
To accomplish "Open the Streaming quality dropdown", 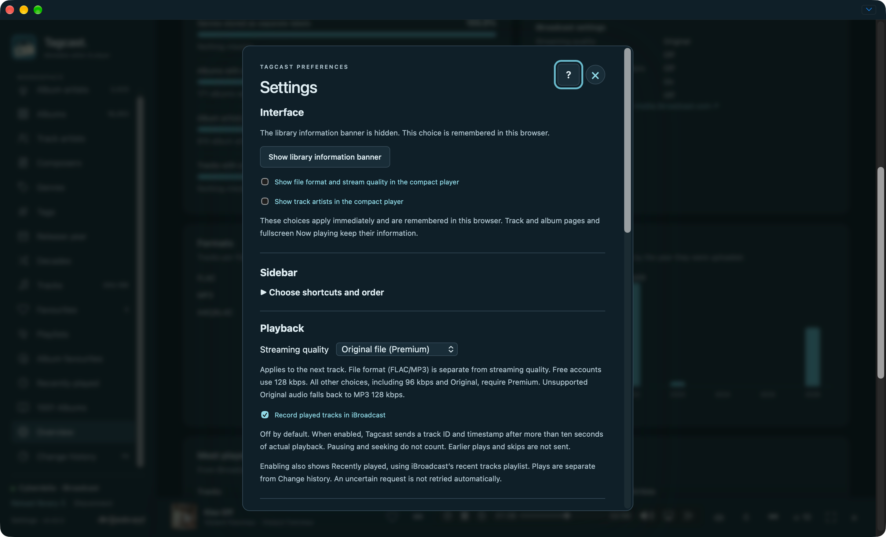I will [x=397, y=349].
